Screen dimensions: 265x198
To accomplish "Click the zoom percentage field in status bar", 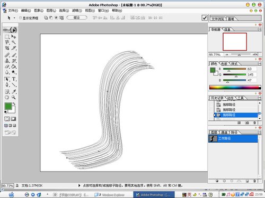I will [x=7, y=186].
